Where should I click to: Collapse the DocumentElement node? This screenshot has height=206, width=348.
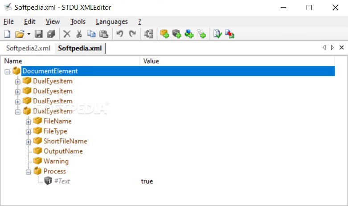pos(7,72)
